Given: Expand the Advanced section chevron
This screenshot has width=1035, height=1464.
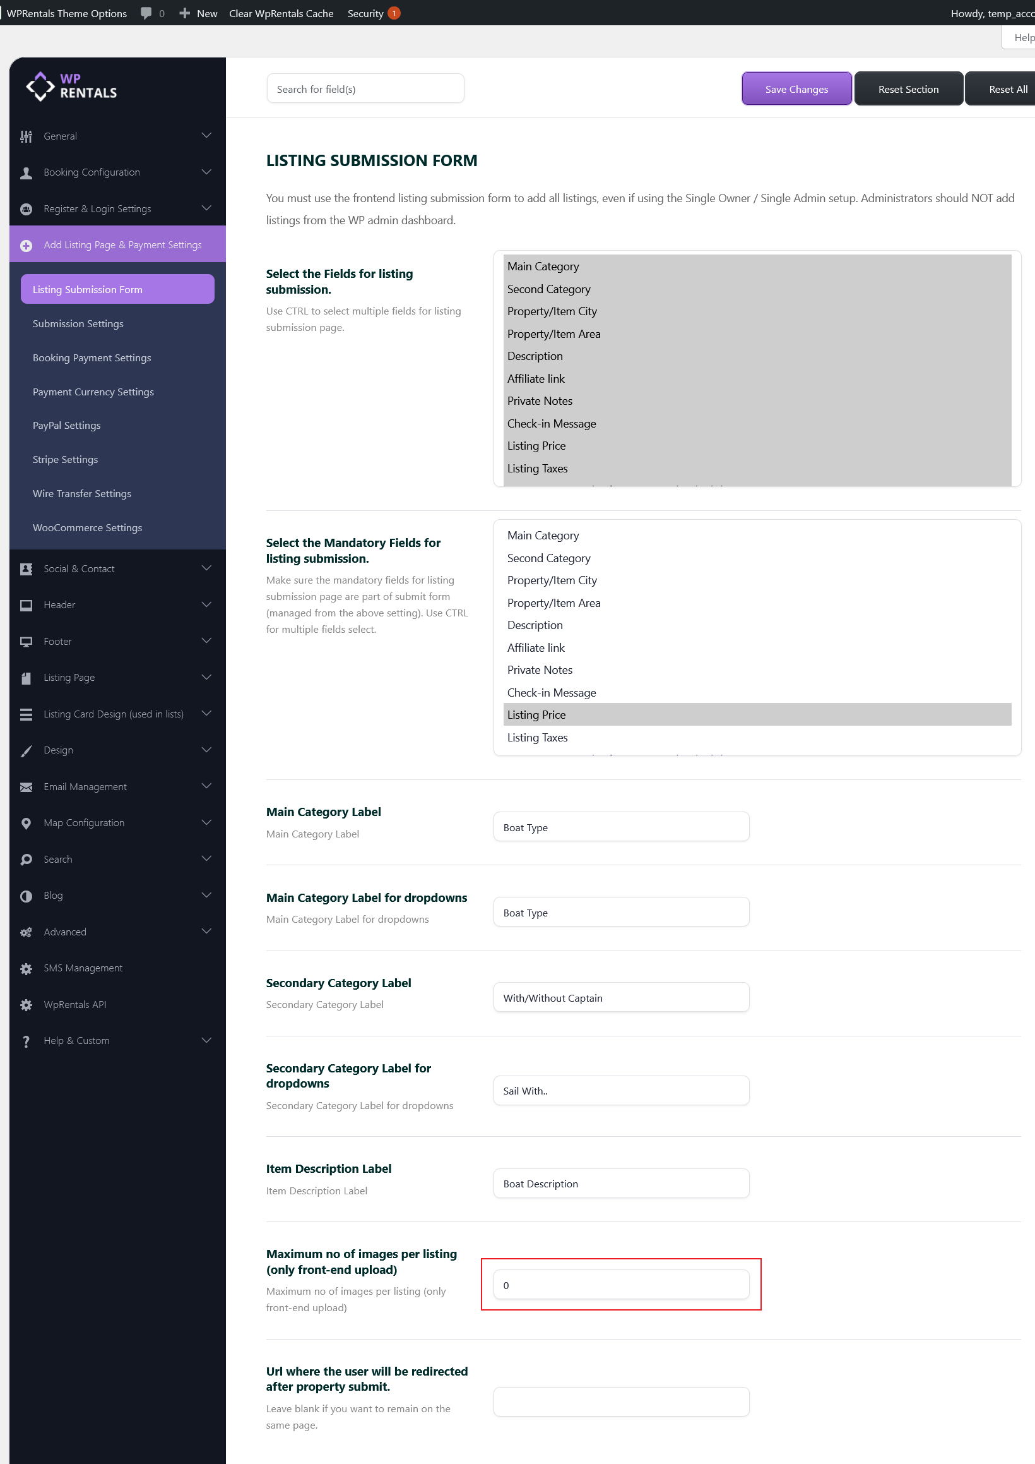Looking at the screenshot, I should pos(206,932).
